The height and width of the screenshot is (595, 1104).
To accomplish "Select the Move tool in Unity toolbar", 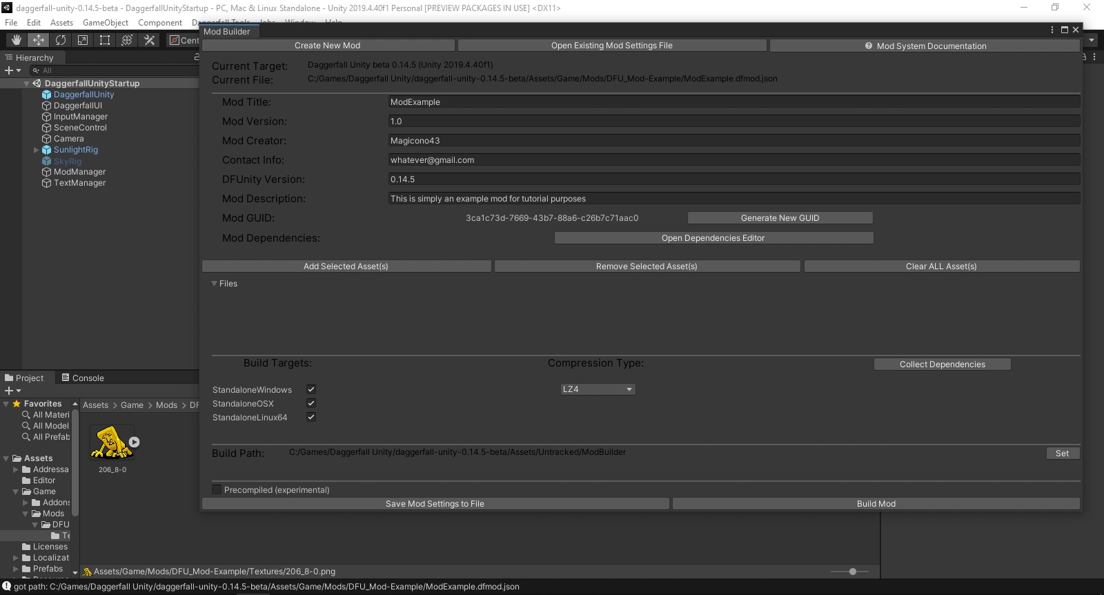I will [x=39, y=40].
